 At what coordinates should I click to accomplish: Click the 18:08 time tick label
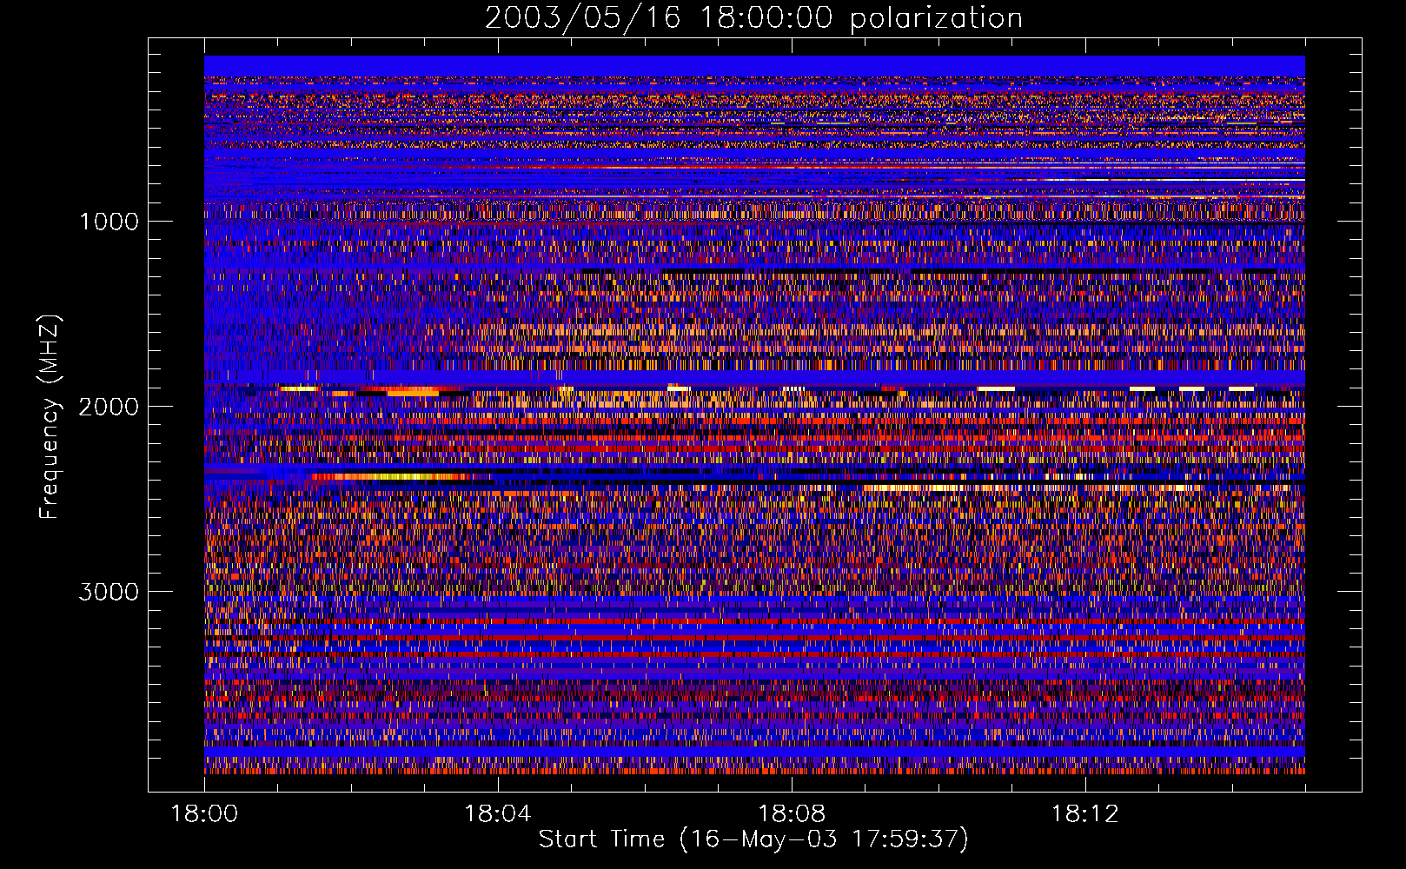click(792, 814)
